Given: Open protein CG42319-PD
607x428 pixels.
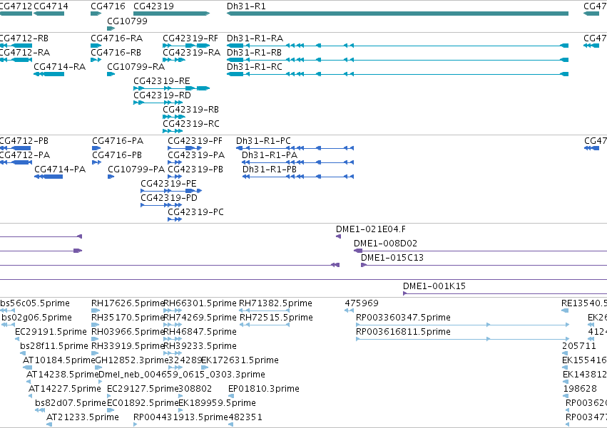Looking at the screenshot, I should click(161, 205).
